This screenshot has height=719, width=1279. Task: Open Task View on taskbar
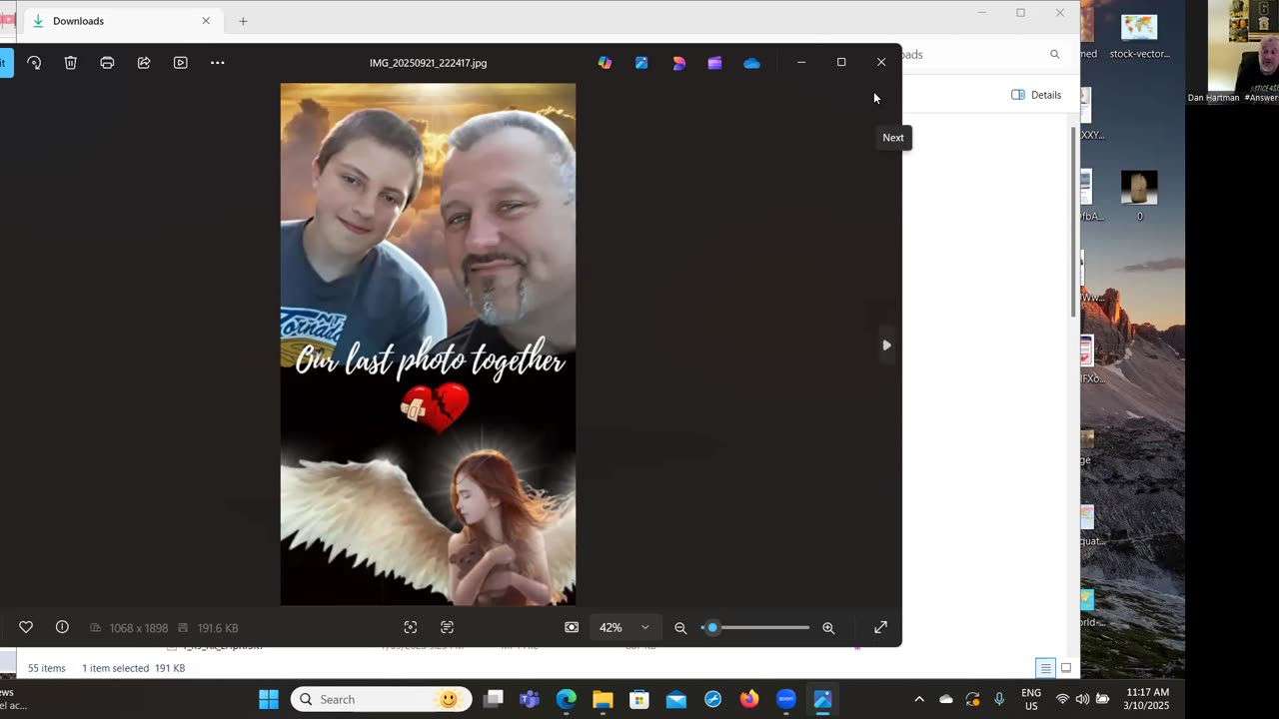[x=493, y=699]
